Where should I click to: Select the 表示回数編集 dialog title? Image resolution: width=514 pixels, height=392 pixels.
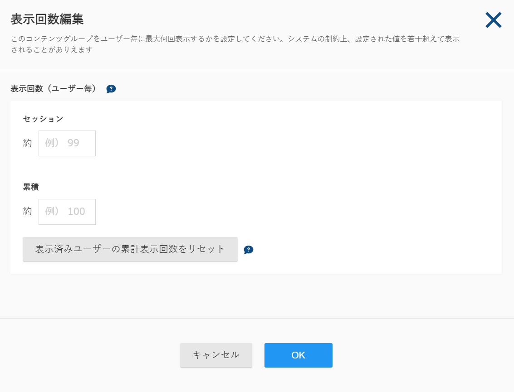[47, 19]
